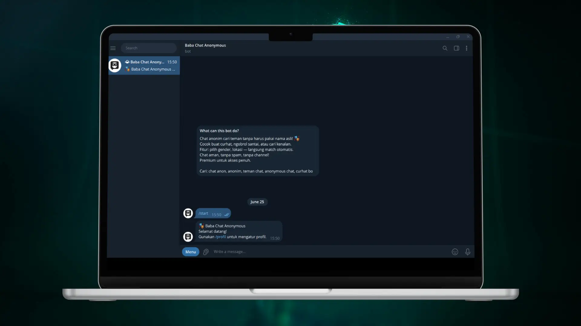Close the Telegram window
This screenshot has height=326, width=581.
[x=468, y=37]
